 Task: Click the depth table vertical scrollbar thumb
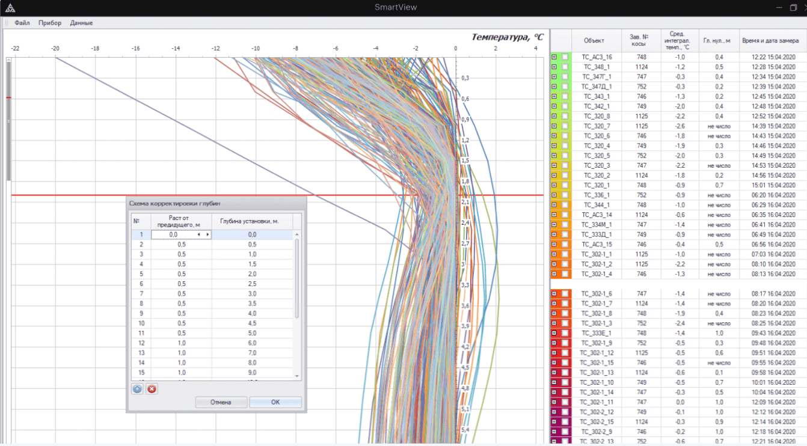[296, 278]
